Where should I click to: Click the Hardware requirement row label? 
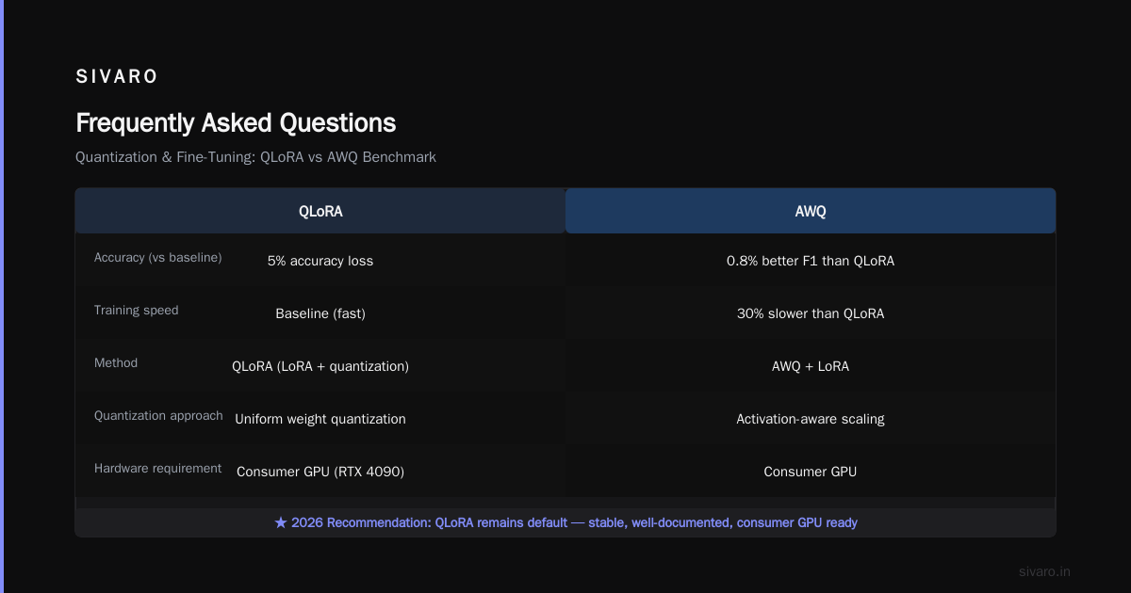(x=158, y=468)
